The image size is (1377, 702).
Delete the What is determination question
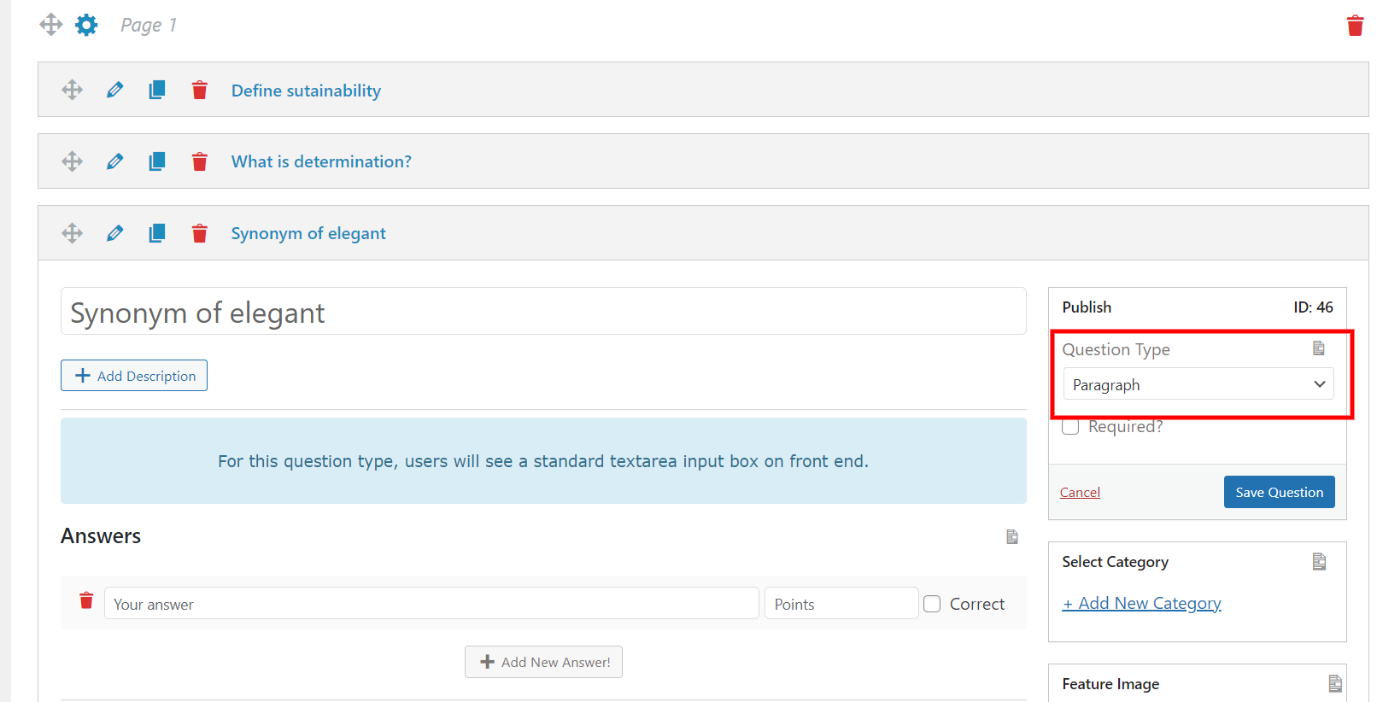tap(200, 161)
